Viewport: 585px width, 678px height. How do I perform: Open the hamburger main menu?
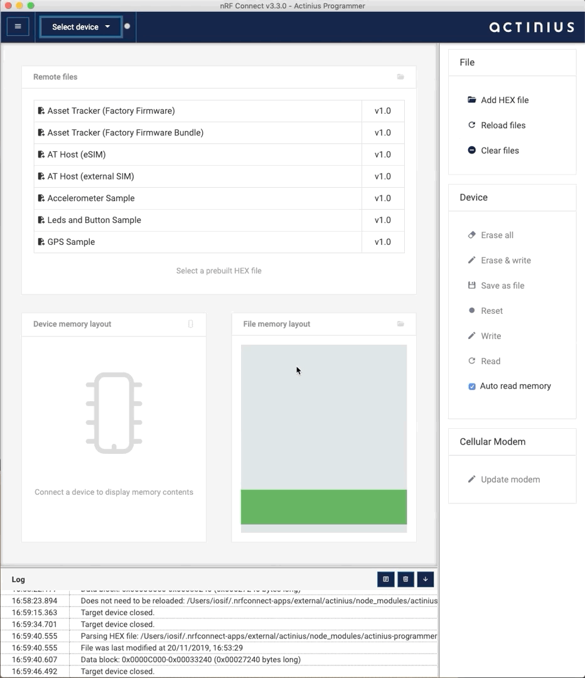click(18, 26)
